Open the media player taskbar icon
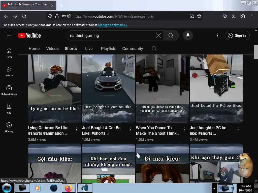 coord(37,188)
